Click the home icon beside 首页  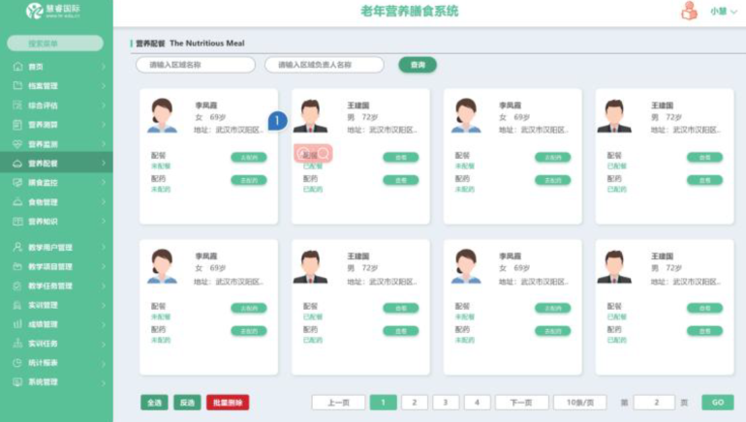17,67
